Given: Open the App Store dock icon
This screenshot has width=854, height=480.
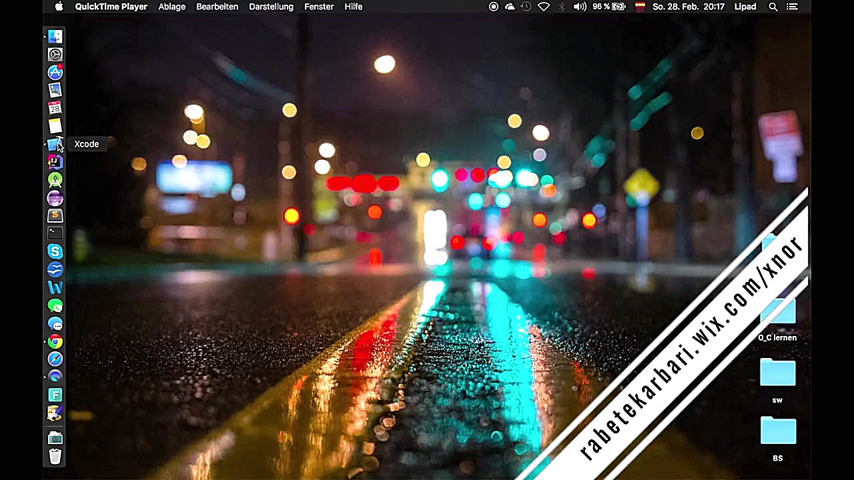Looking at the screenshot, I should pos(55,72).
